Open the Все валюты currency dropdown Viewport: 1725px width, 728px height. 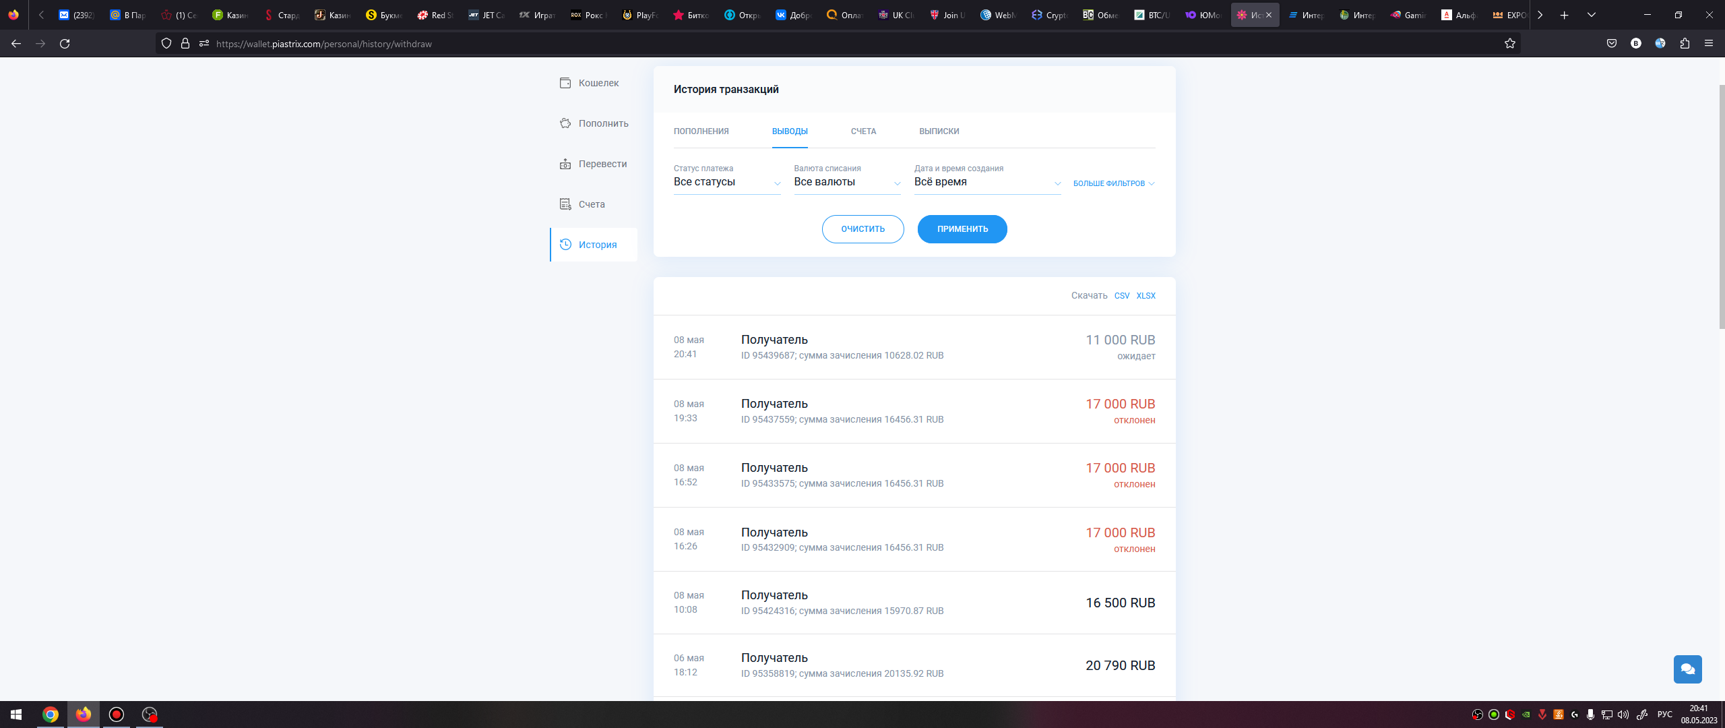point(846,183)
